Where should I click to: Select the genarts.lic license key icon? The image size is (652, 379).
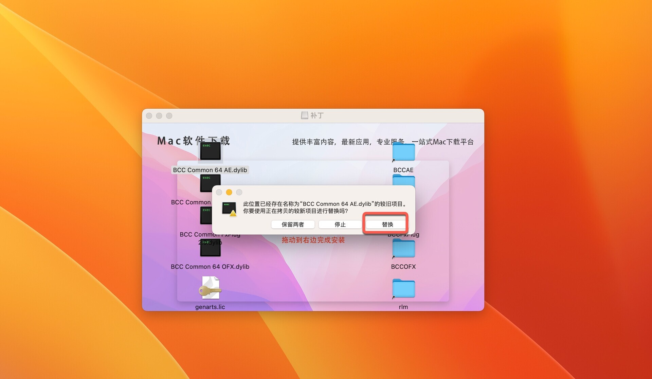click(210, 287)
